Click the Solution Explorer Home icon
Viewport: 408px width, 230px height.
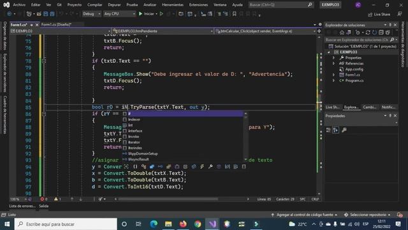click(342, 33)
